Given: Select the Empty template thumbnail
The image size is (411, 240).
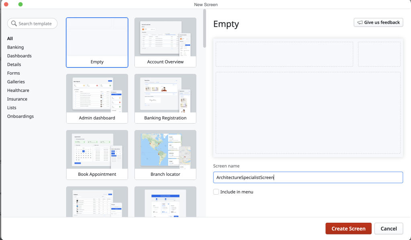Looking at the screenshot, I should [97, 42].
